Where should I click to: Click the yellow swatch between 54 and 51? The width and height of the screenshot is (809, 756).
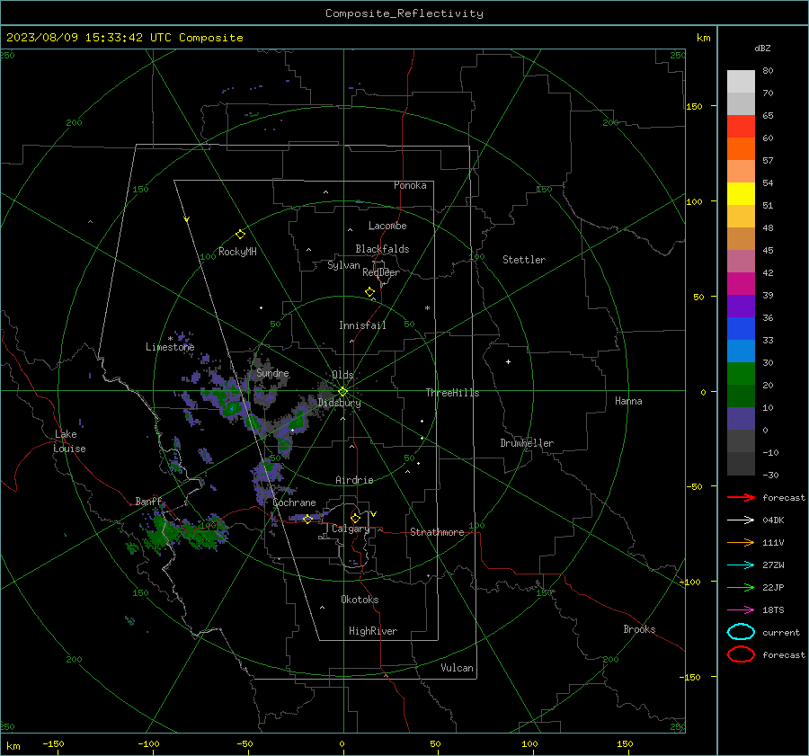pos(741,193)
